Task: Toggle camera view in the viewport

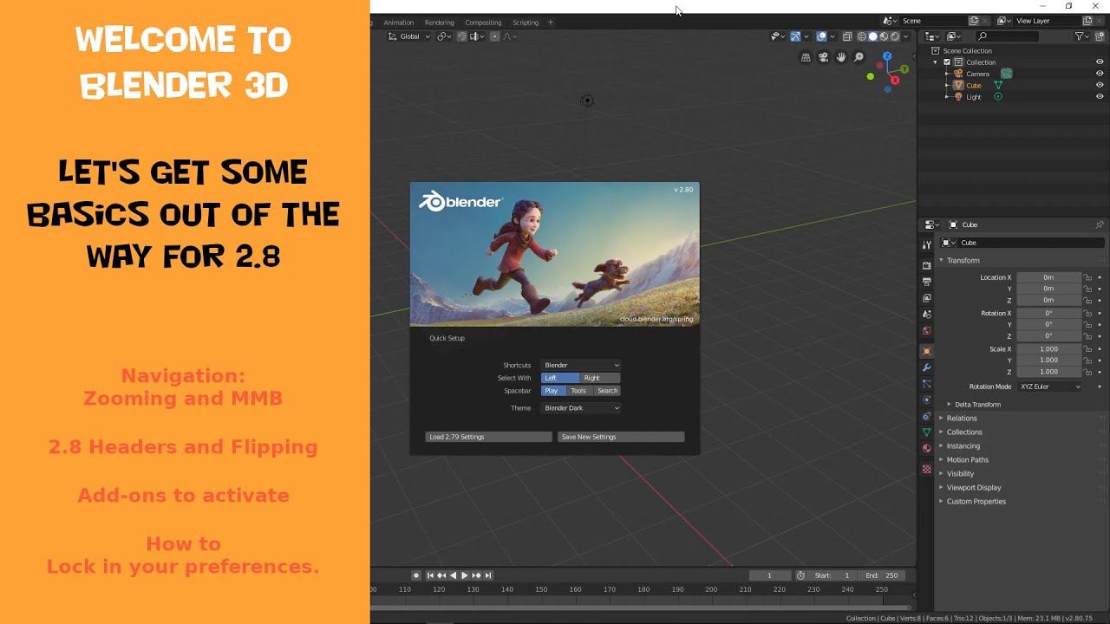Action: [823, 57]
